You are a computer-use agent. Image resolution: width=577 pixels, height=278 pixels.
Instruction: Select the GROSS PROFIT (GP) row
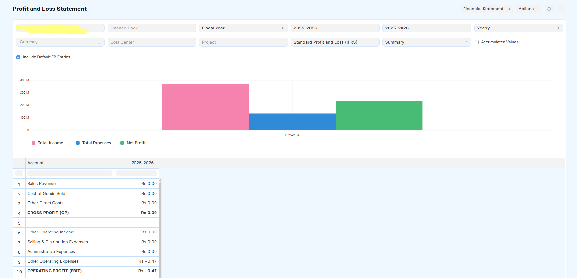(48, 213)
